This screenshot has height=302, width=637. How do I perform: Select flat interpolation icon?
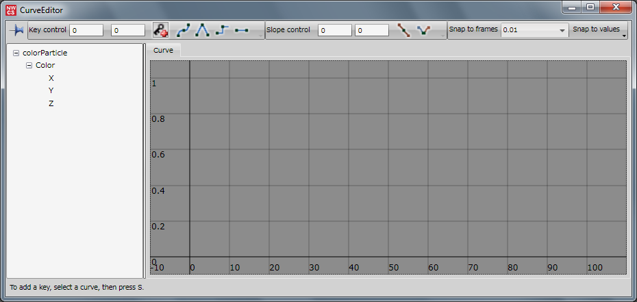point(241,31)
